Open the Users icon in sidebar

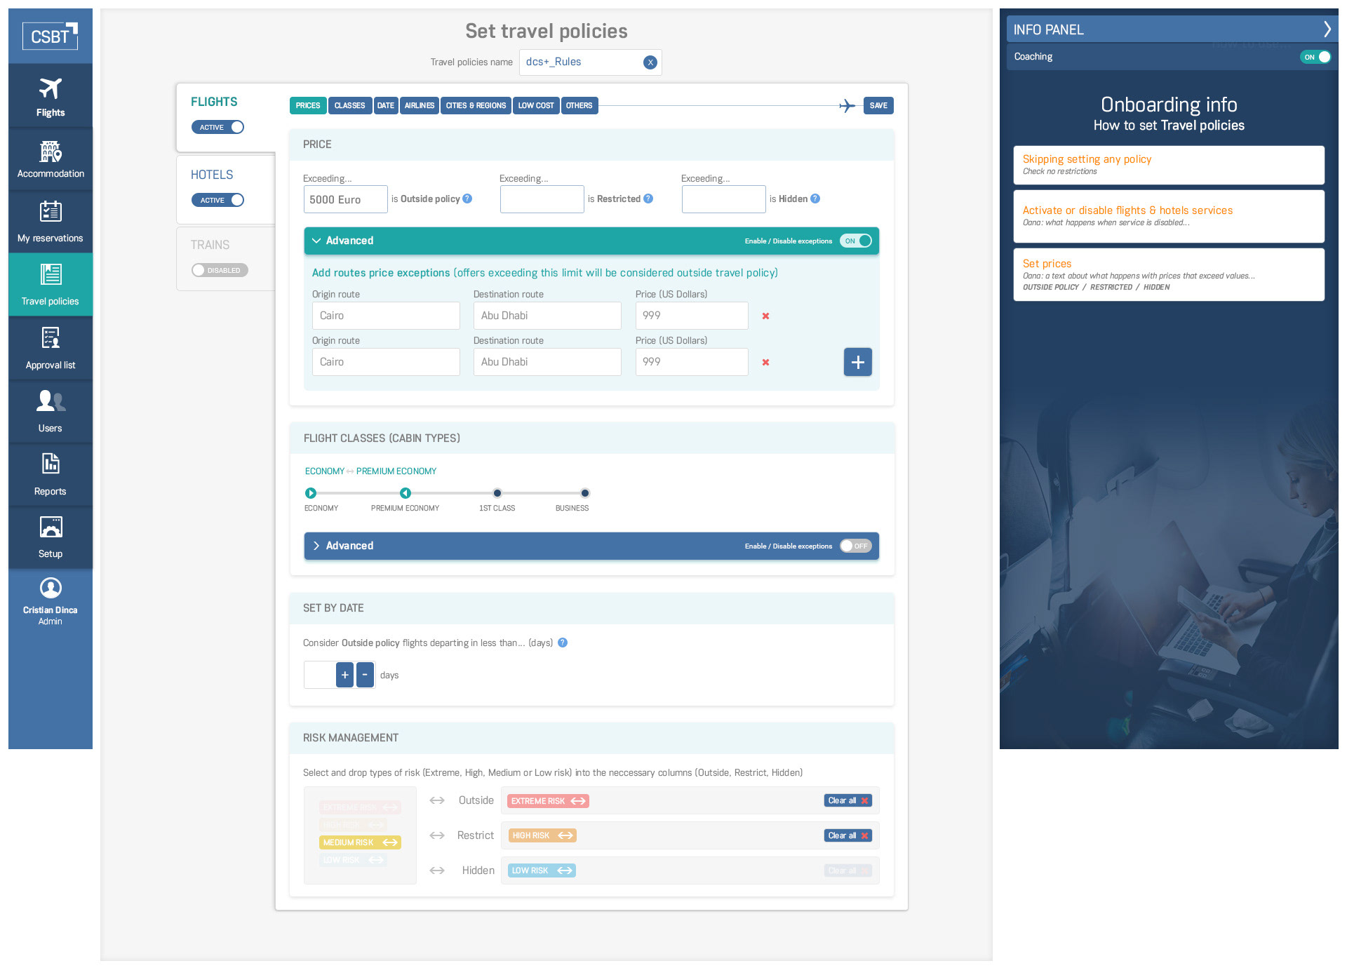point(50,402)
